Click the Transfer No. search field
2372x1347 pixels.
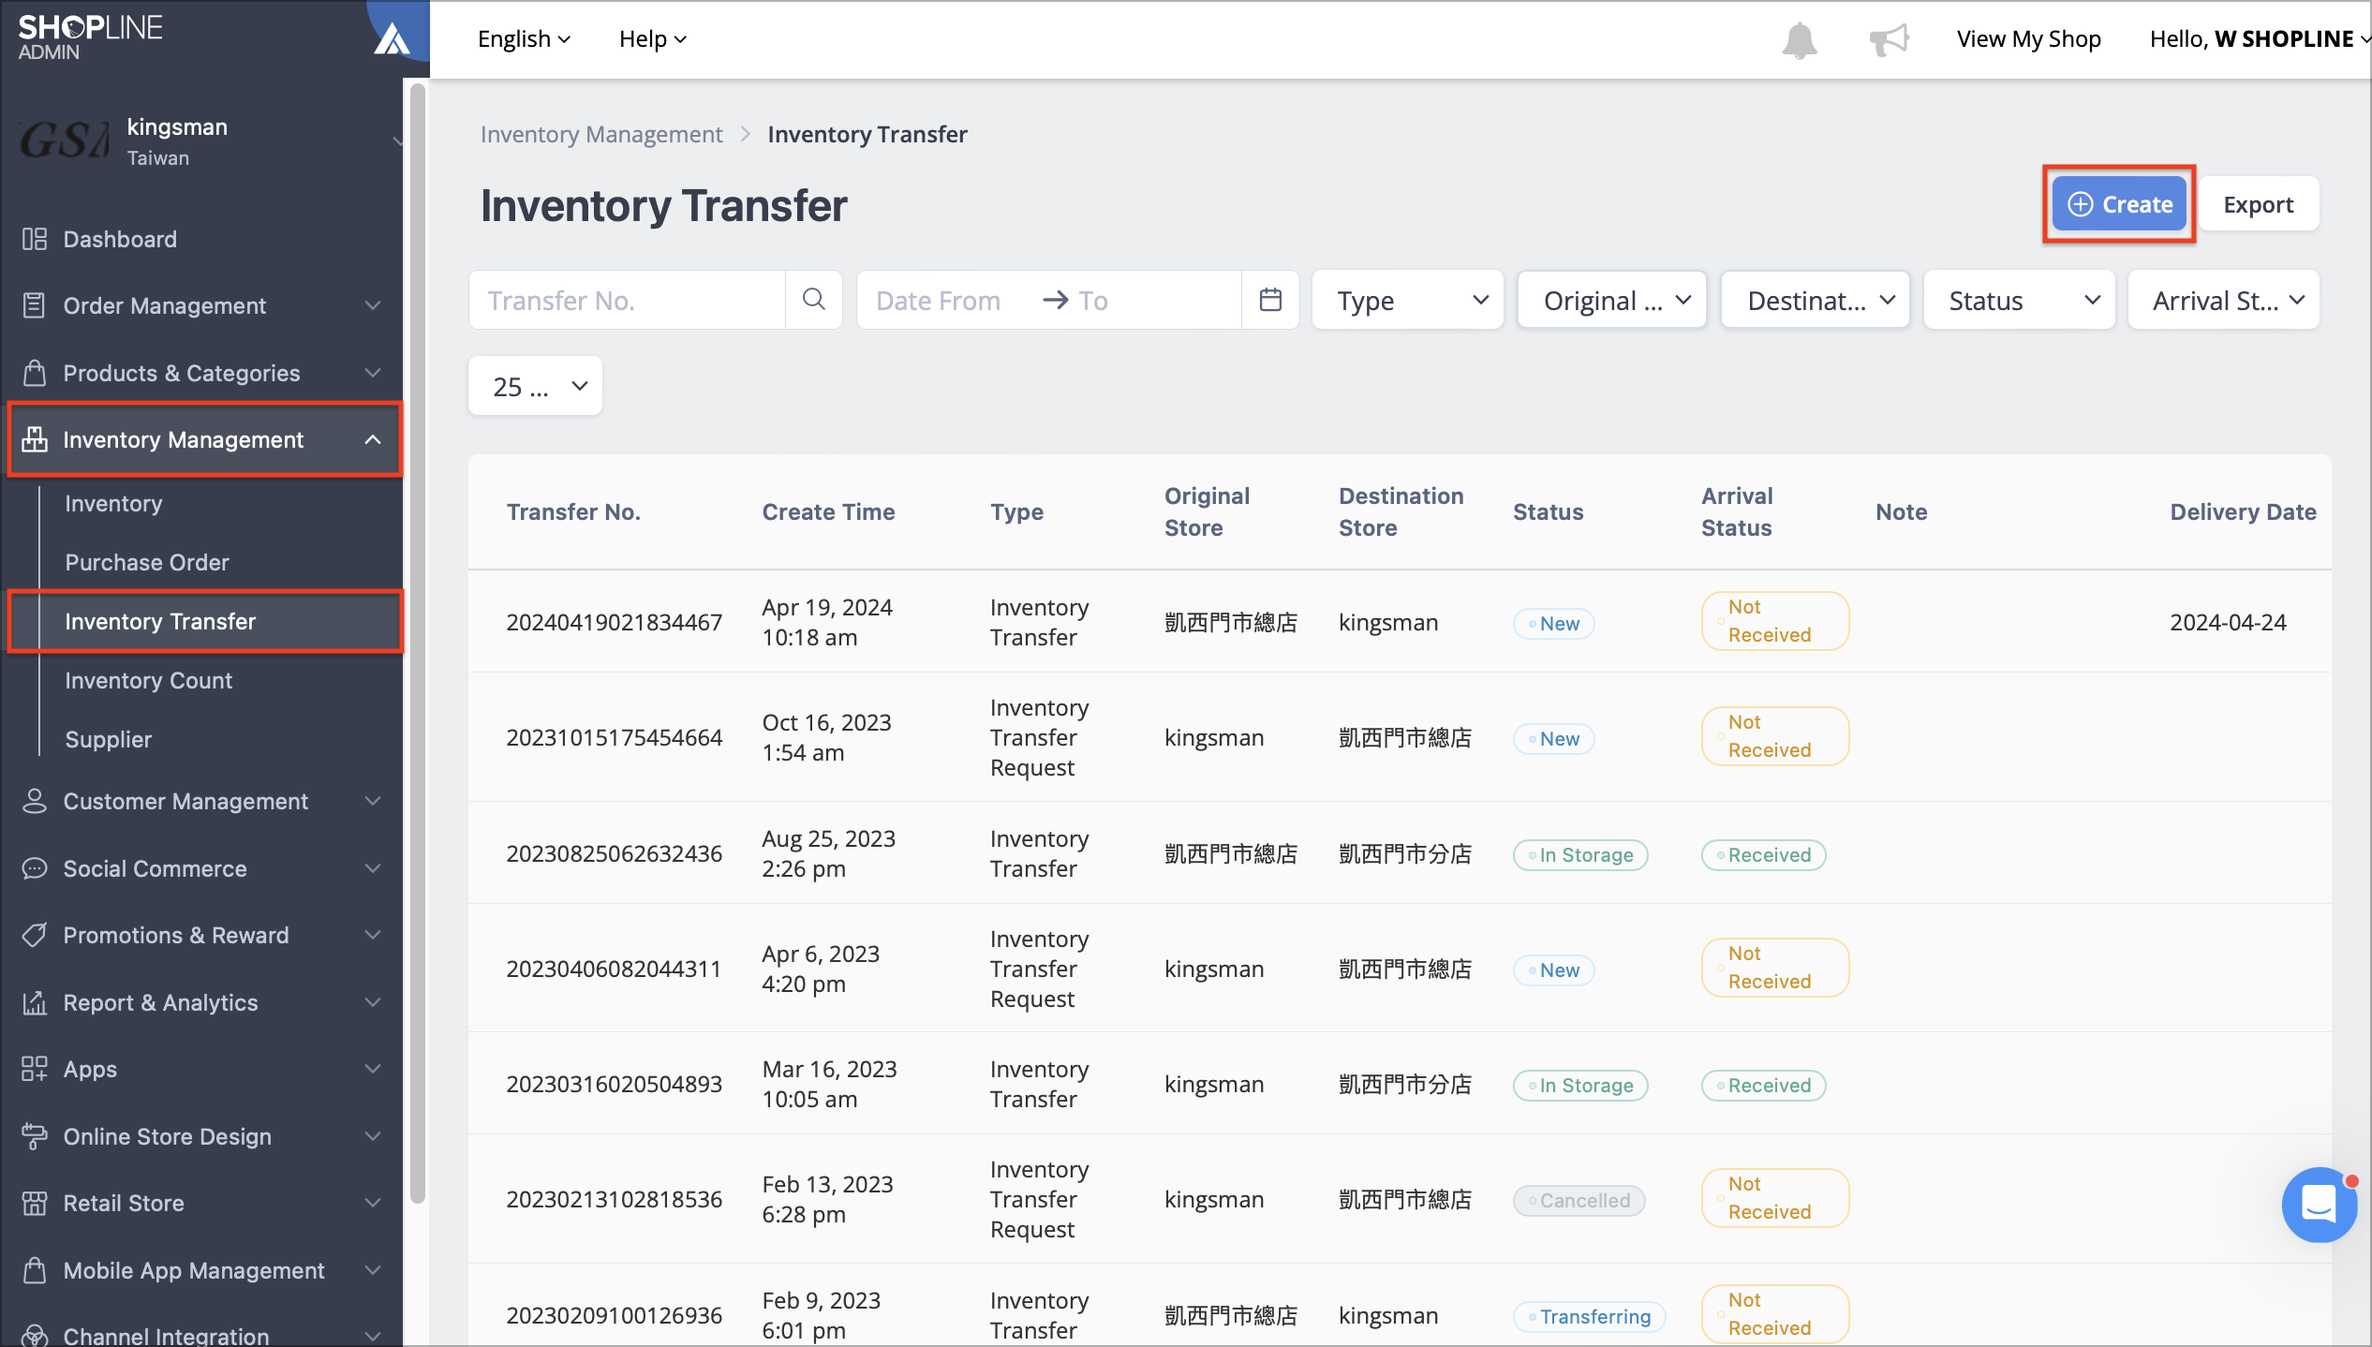627,300
